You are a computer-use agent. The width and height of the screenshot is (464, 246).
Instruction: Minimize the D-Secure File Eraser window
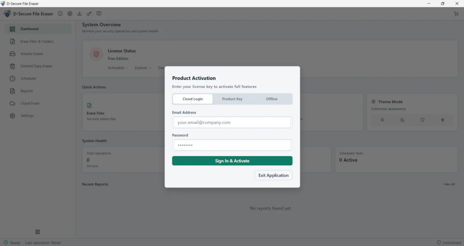[x=429, y=3]
